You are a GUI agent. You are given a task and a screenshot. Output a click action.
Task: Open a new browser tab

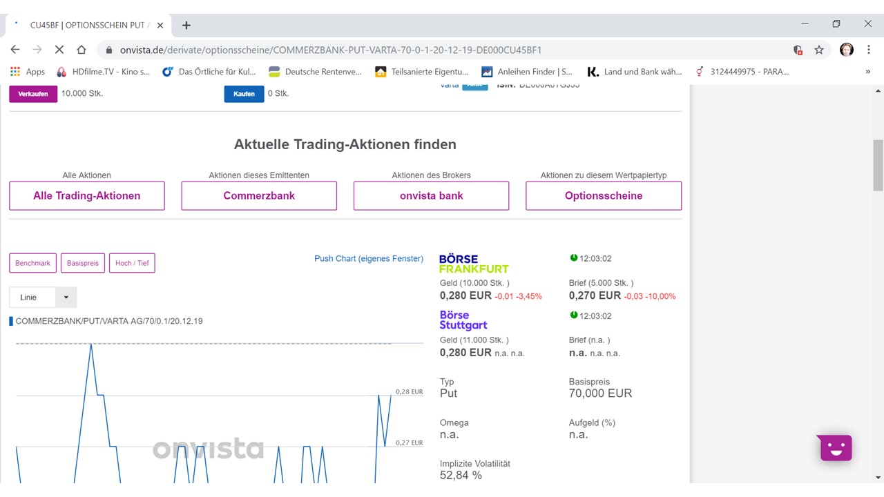point(186,25)
